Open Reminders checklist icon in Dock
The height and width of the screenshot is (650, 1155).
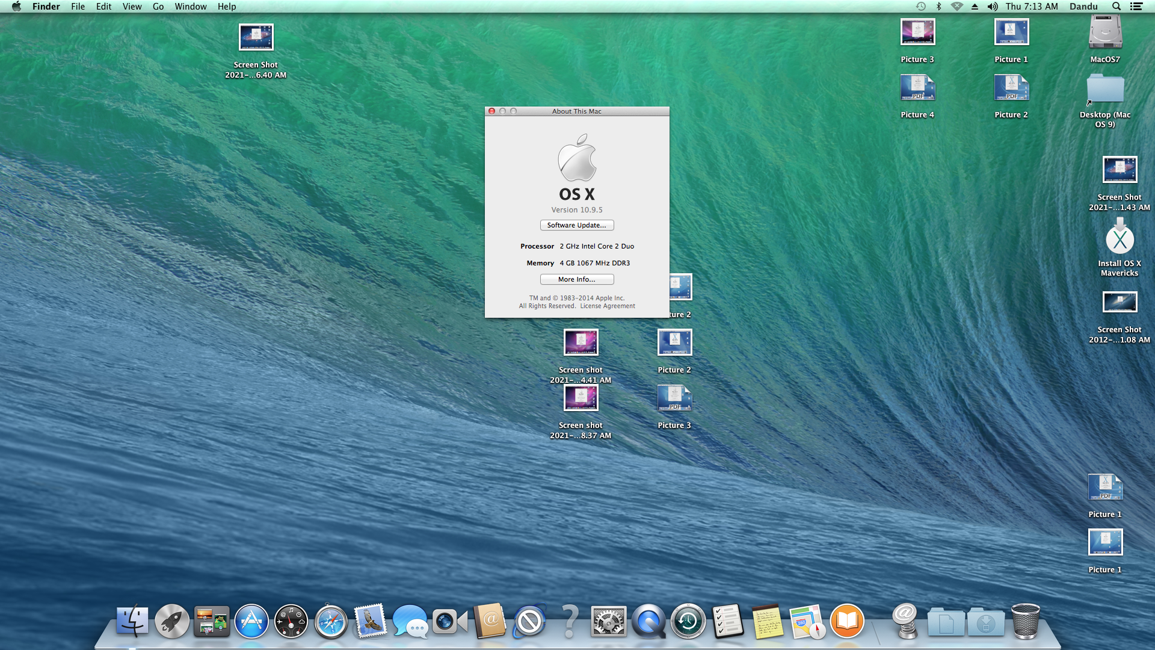click(728, 621)
